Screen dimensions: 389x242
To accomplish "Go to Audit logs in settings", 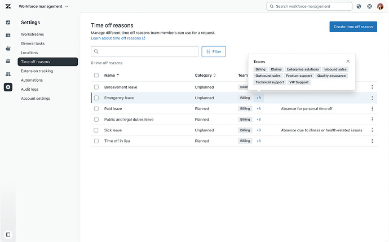I will 29,89.
